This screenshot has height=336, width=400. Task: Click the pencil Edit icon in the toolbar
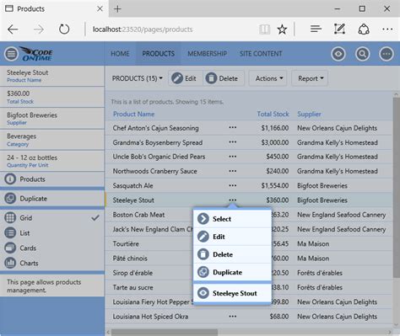tap(177, 78)
